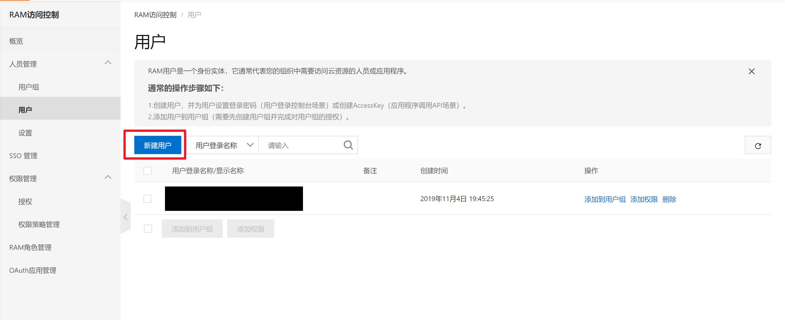Click the 用户登录名称/显示名称 column header

click(207, 171)
